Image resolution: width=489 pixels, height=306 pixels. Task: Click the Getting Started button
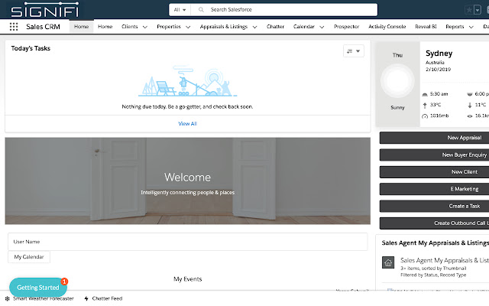click(37, 288)
